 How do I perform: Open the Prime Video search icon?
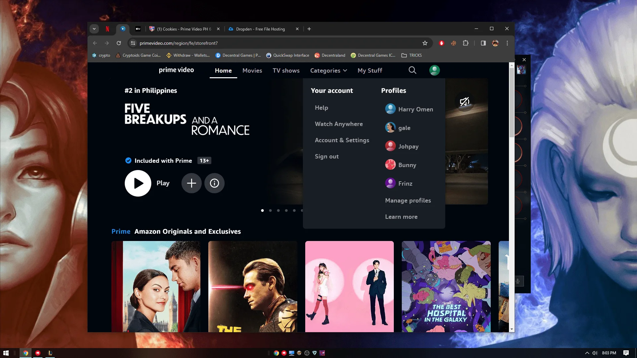tap(412, 70)
